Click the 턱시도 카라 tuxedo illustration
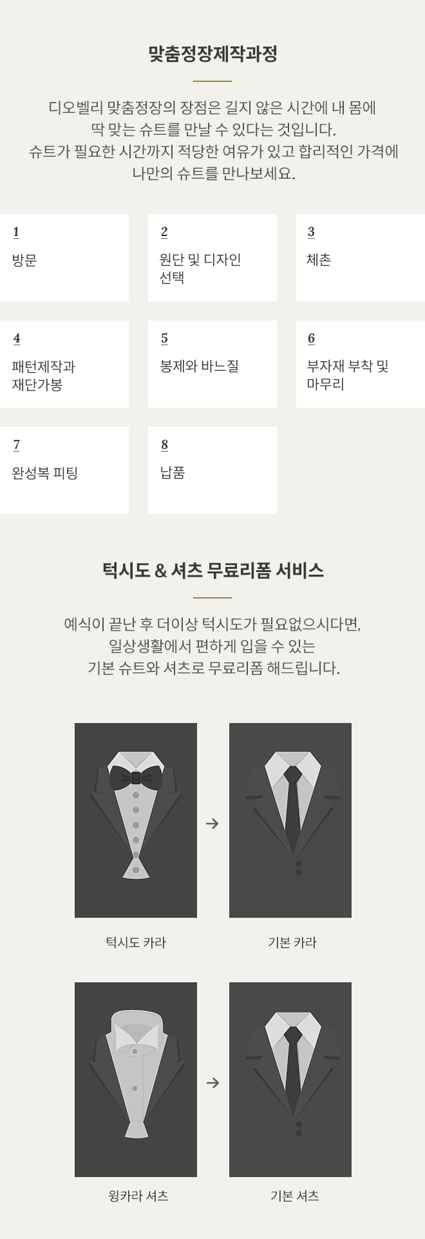The image size is (425, 1239). (136, 820)
